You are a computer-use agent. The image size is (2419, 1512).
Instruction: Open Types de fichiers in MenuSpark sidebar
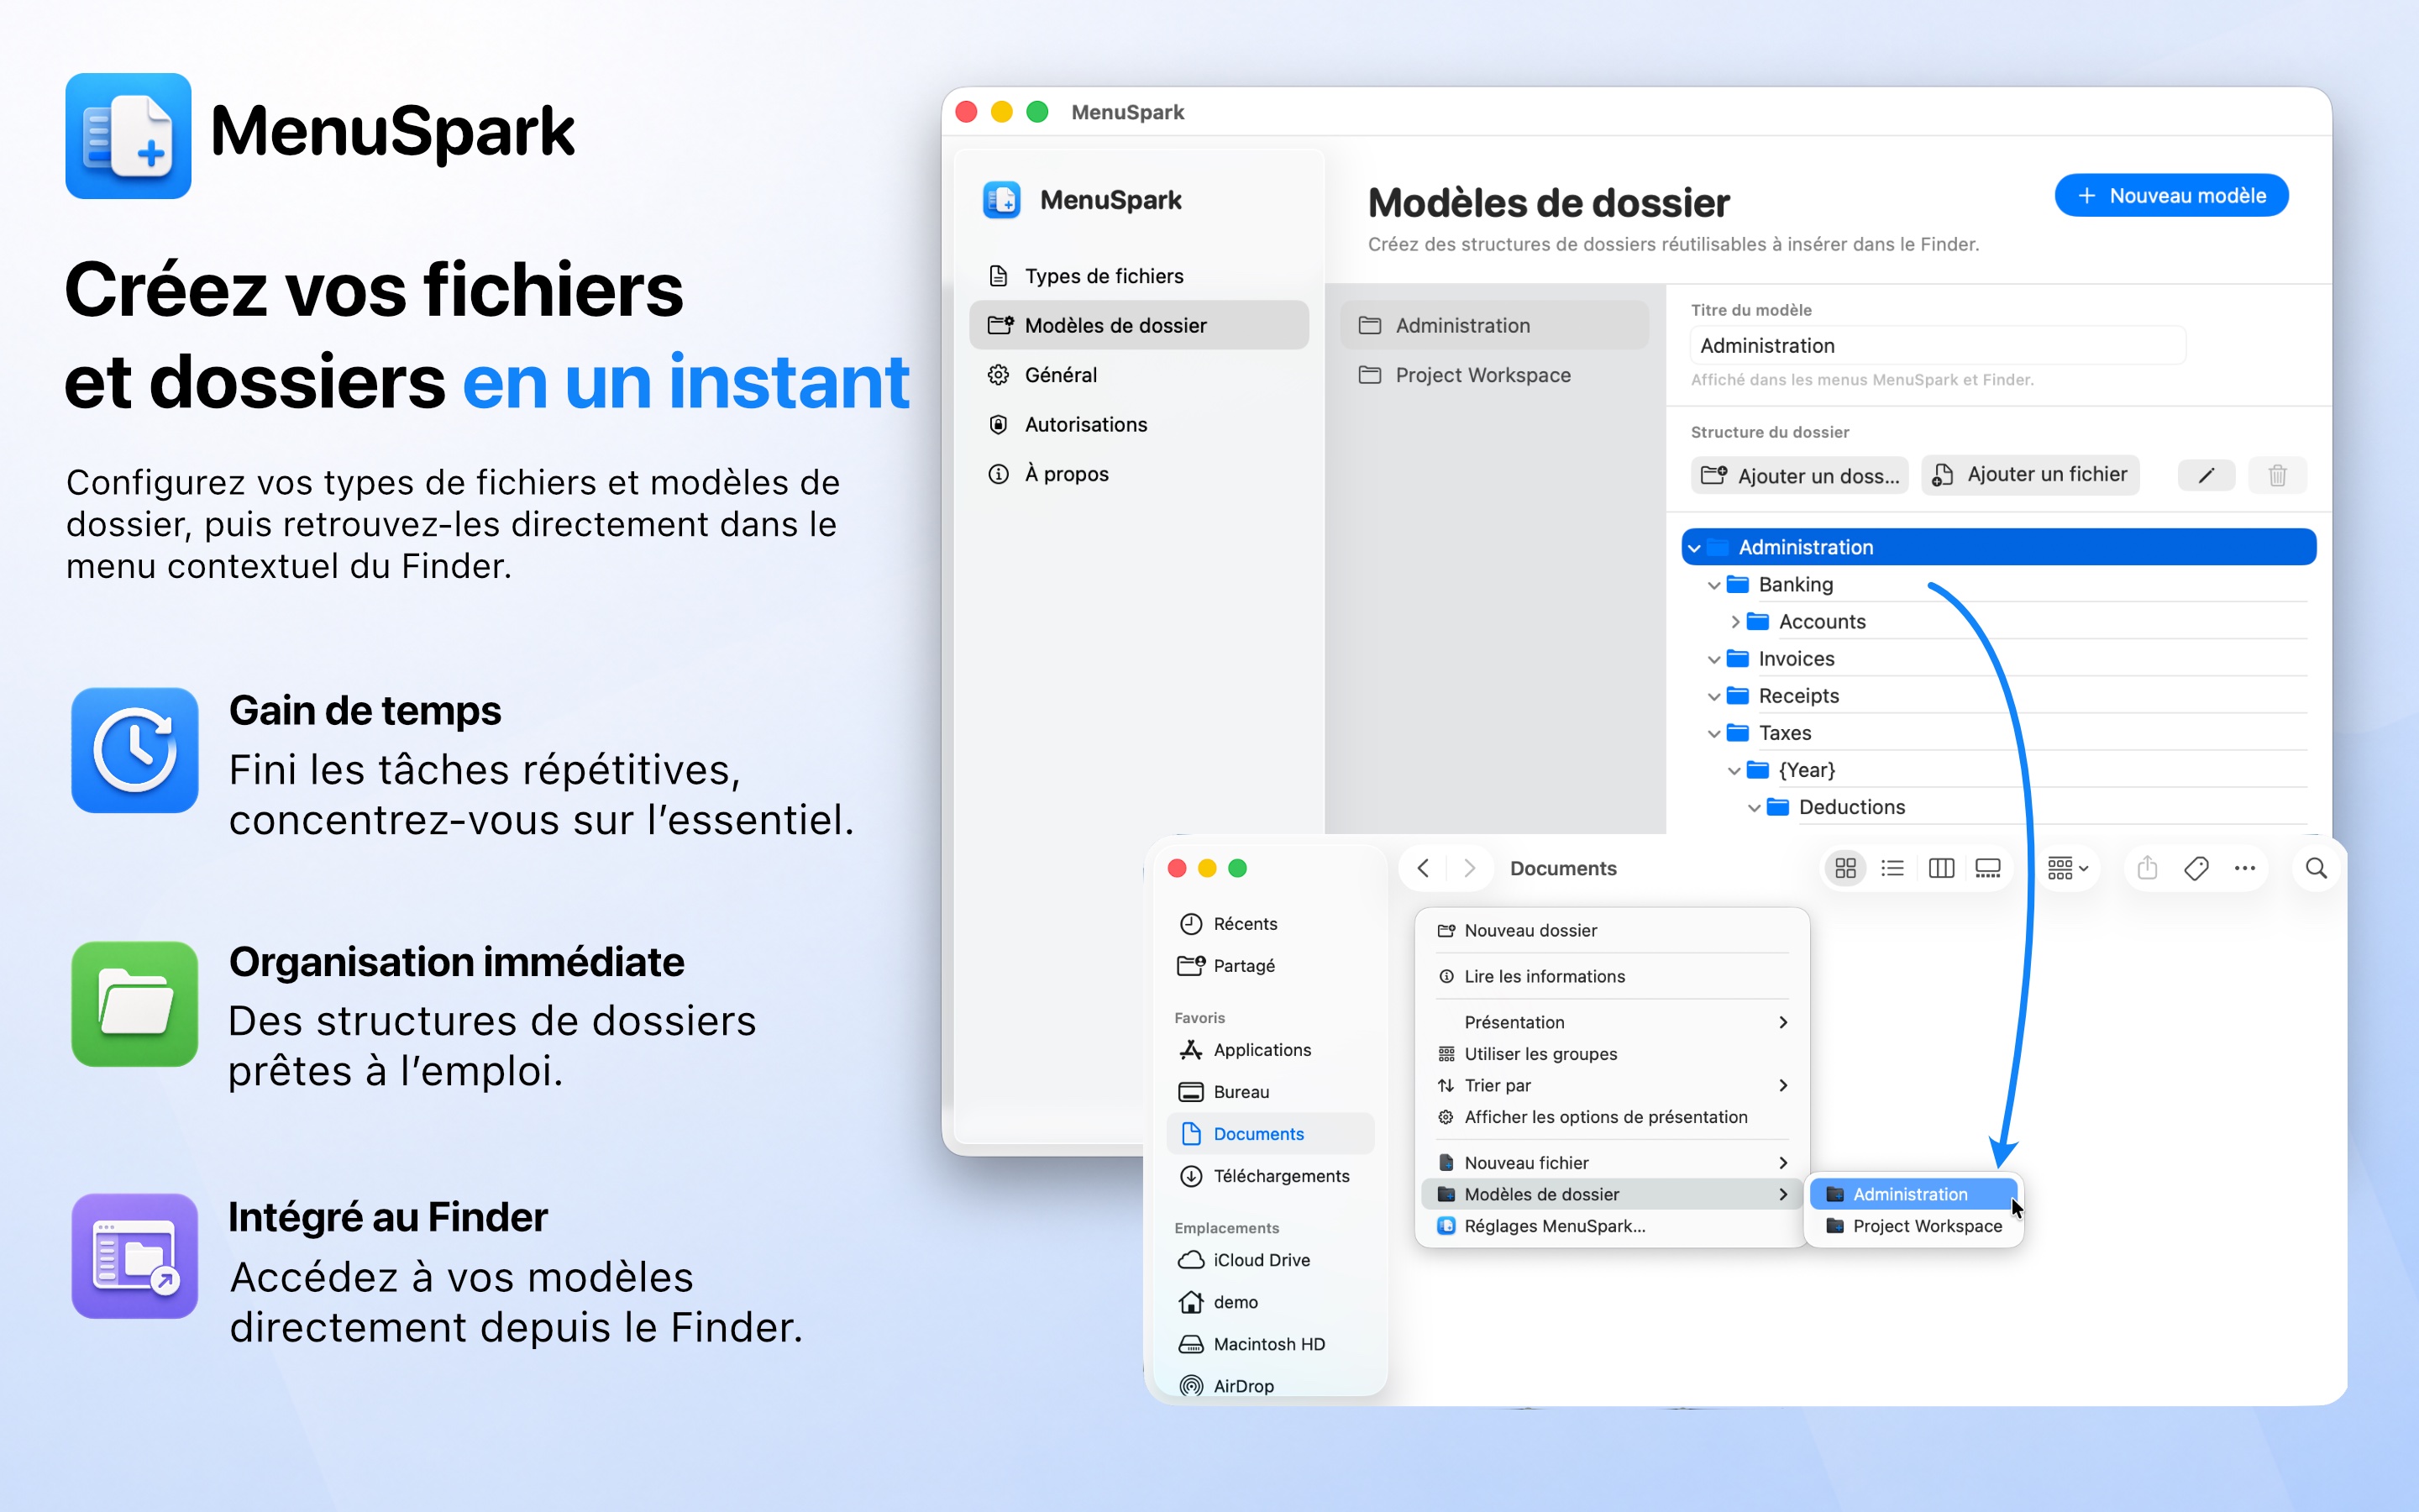point(1139,276)
